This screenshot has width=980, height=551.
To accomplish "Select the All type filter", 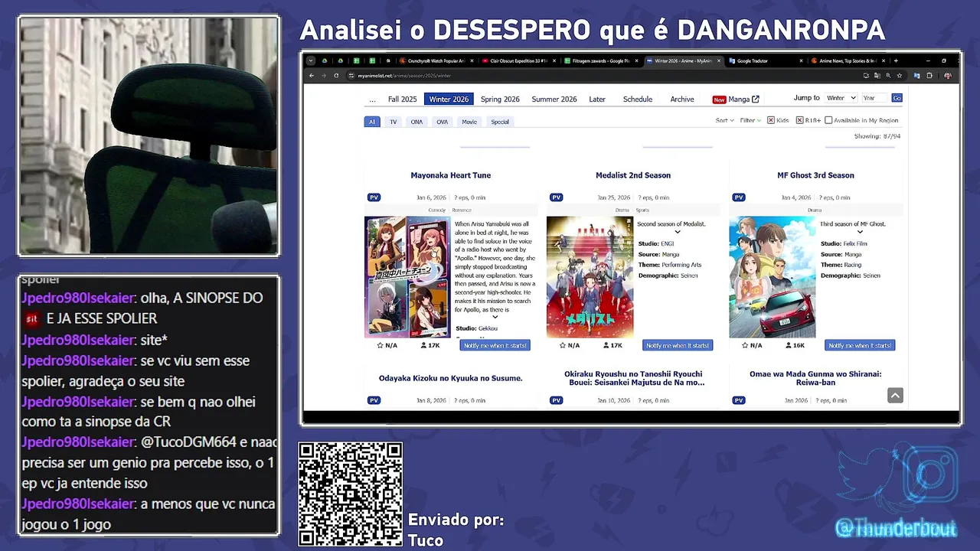I will coord(372,122).
